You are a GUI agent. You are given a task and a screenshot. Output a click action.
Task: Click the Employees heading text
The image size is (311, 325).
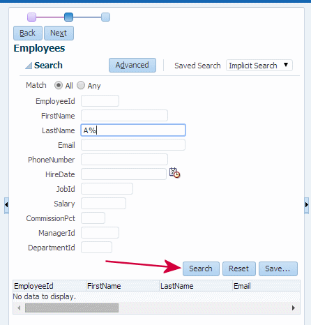click(x=39, y=49)
